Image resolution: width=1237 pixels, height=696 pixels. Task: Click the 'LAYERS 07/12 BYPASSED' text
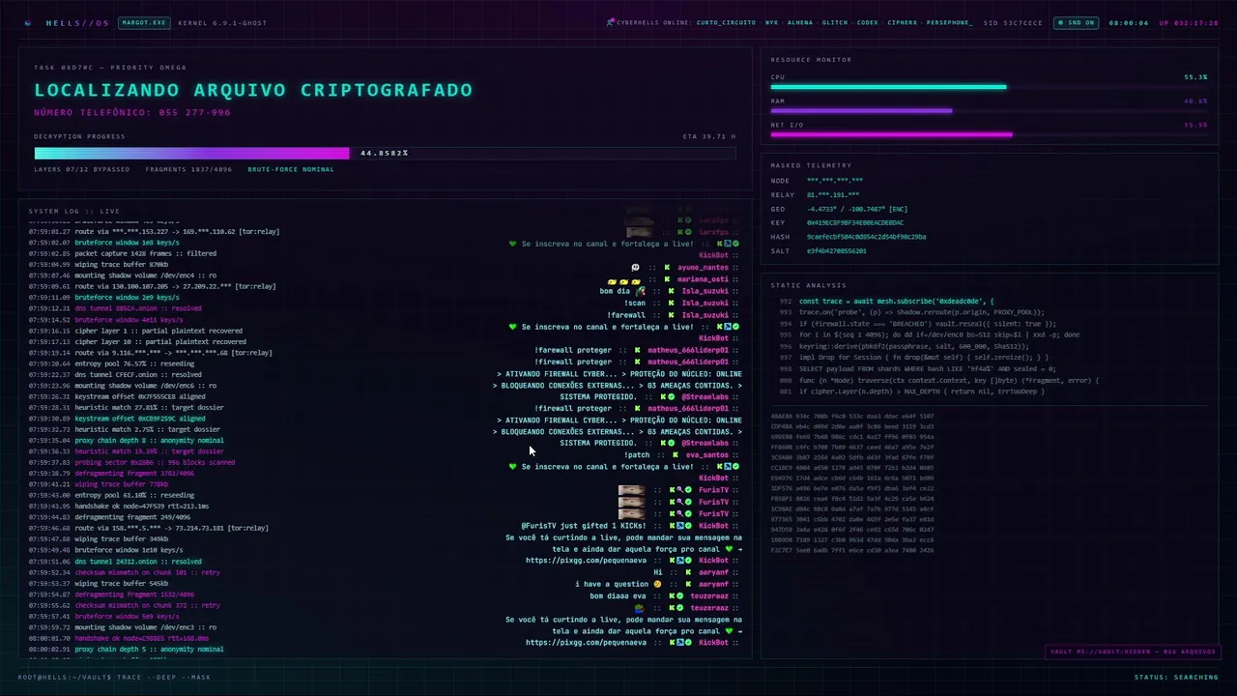click(x=81, y=169)
